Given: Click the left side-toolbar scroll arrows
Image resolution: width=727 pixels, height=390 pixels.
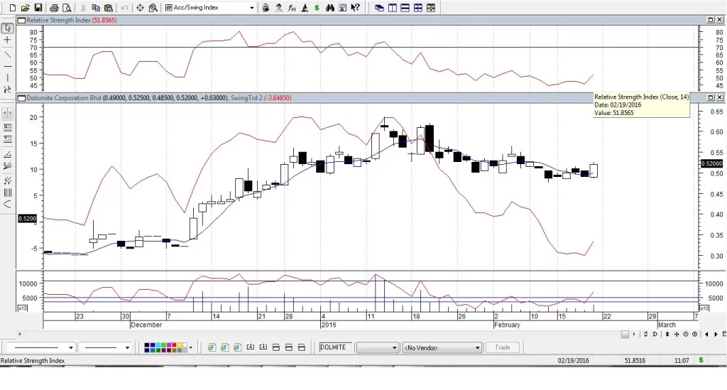Looking at the screenshot, I should [x=7, y=114].
